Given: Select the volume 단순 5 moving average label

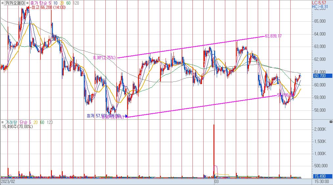Looking at the screenshot, I should coord(25,122).
